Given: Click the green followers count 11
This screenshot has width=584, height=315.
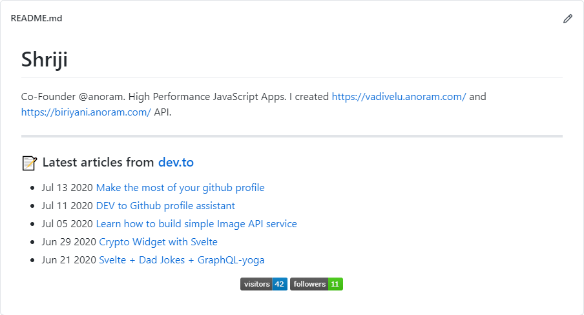Looking at the screenshot, I should click(335, 284).
